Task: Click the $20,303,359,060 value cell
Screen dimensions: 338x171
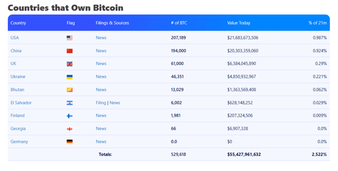Action: point(243,51)
